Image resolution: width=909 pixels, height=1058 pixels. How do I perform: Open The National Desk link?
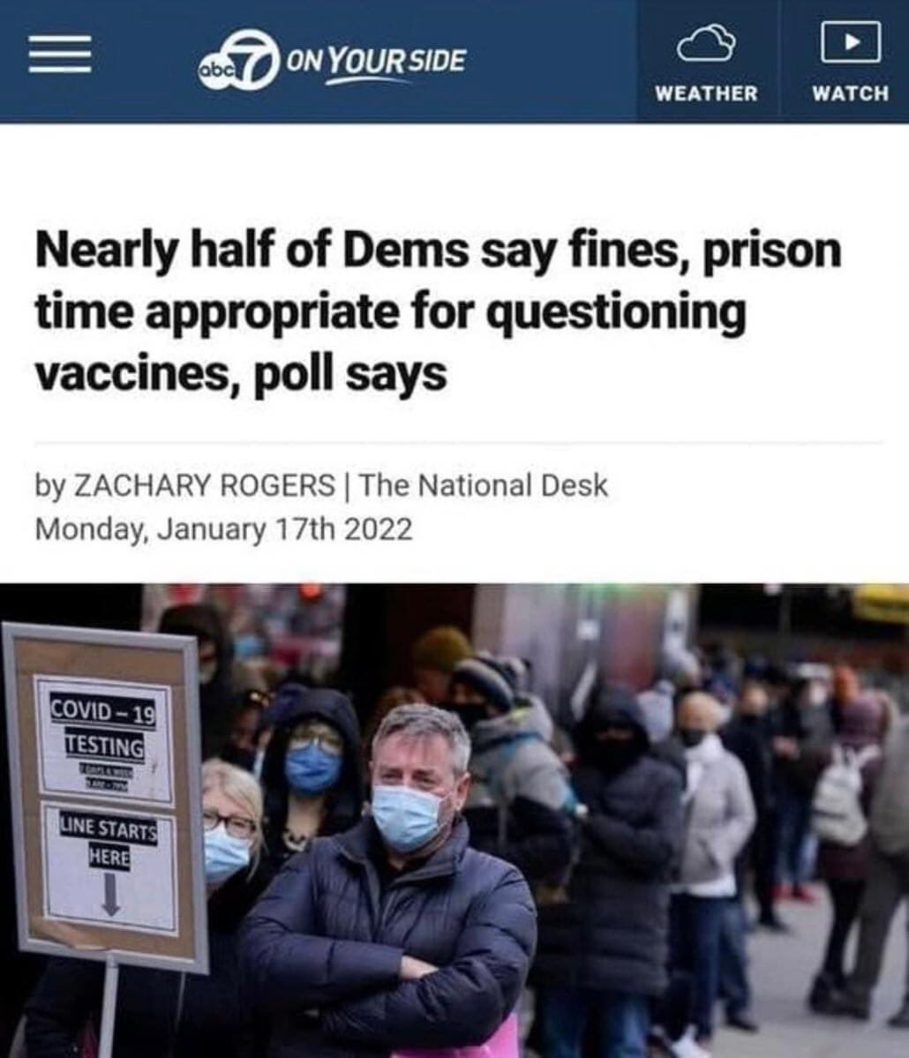coord(483,486)
